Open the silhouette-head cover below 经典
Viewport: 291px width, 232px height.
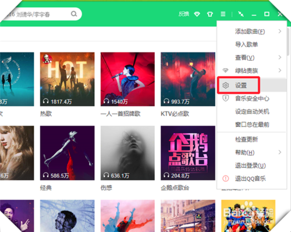click(x=68, y=216)
